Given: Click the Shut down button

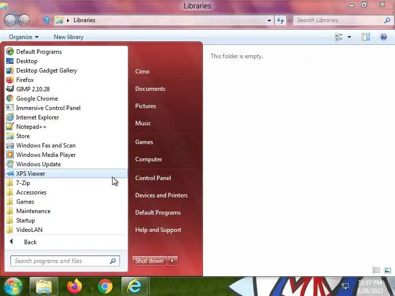Looking at the screenshot, I should click(x=150, y=261).
